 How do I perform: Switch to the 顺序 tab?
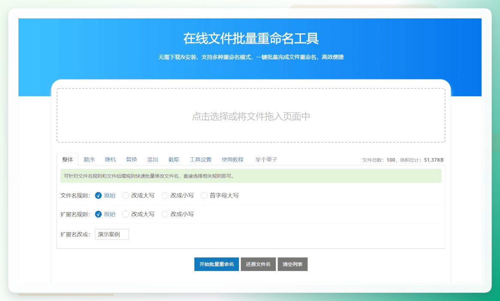click(89, 159)
